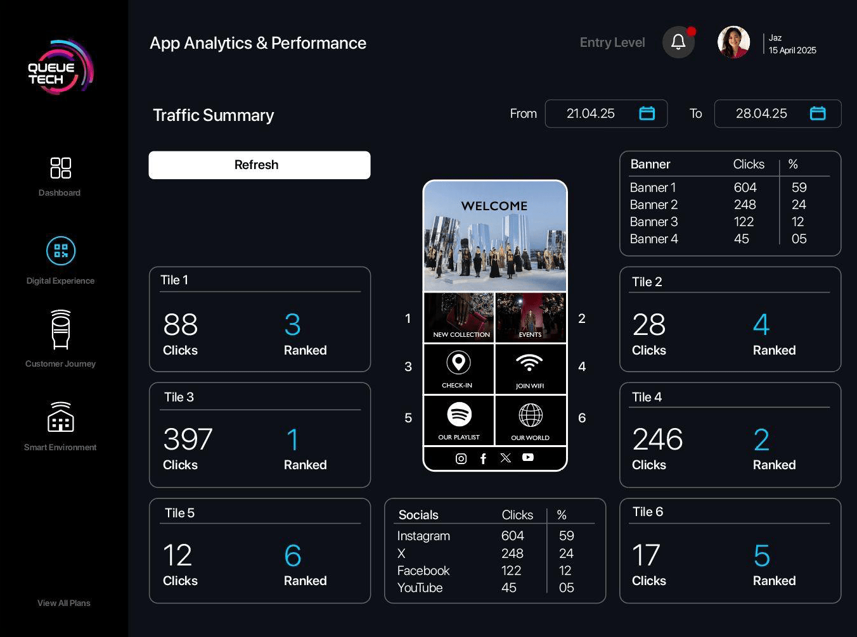Viewport: 857px width, 637px height.
Task: Click the From date field 21.04.25
Action: pyautogui.click(x=590, y=114)
